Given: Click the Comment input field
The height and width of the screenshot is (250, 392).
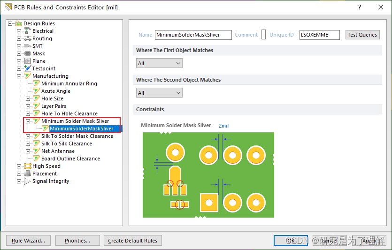Looking at the screenshot, I should (263, 35).
